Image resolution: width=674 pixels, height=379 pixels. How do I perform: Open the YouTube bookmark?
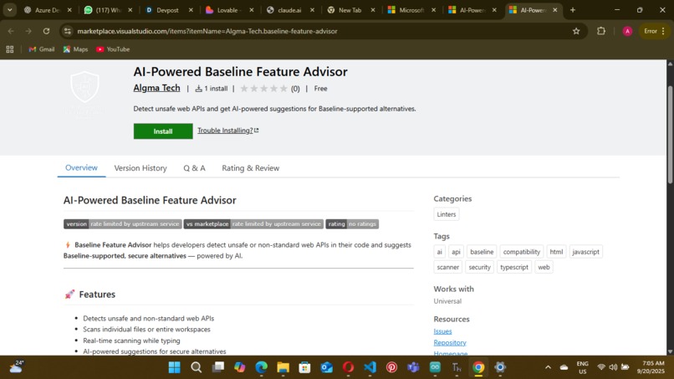pos(113,49)
